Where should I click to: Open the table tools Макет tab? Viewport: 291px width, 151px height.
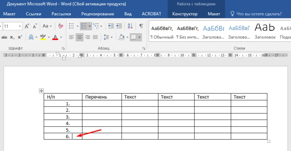coord(214,14)
